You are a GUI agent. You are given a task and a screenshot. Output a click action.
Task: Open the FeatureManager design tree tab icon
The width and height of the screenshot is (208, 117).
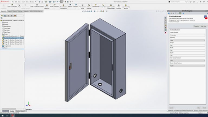coord(2,16)
